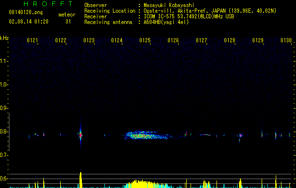This screenshot has height=188, width=296.
Task: Click the Receiver label
Action: (96, 16)
